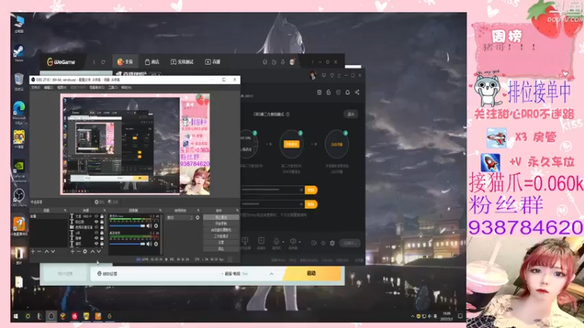Screen dimensions: 584x328
Task: Click the OBS preview canvas thumbnail
Action: [135, 144]
